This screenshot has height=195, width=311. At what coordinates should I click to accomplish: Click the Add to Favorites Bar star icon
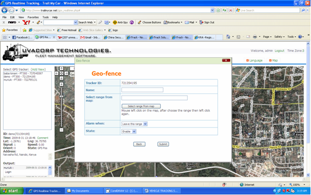coord(24,30)
